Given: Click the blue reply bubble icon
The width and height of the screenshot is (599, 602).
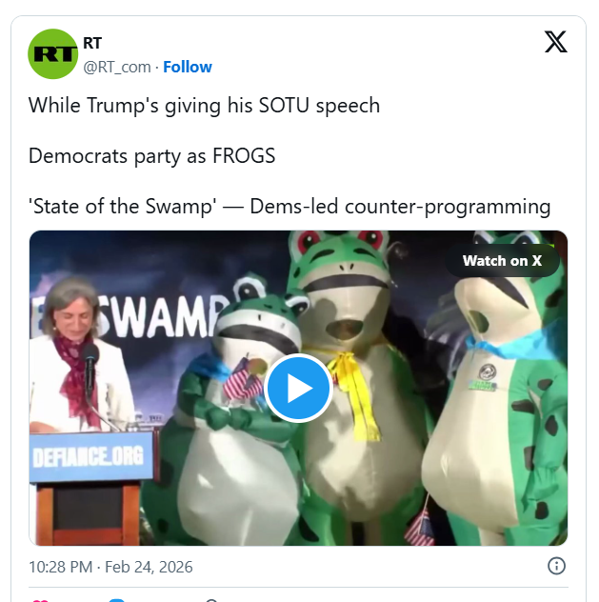Looking at the screenshot, I should pos(116,600).
